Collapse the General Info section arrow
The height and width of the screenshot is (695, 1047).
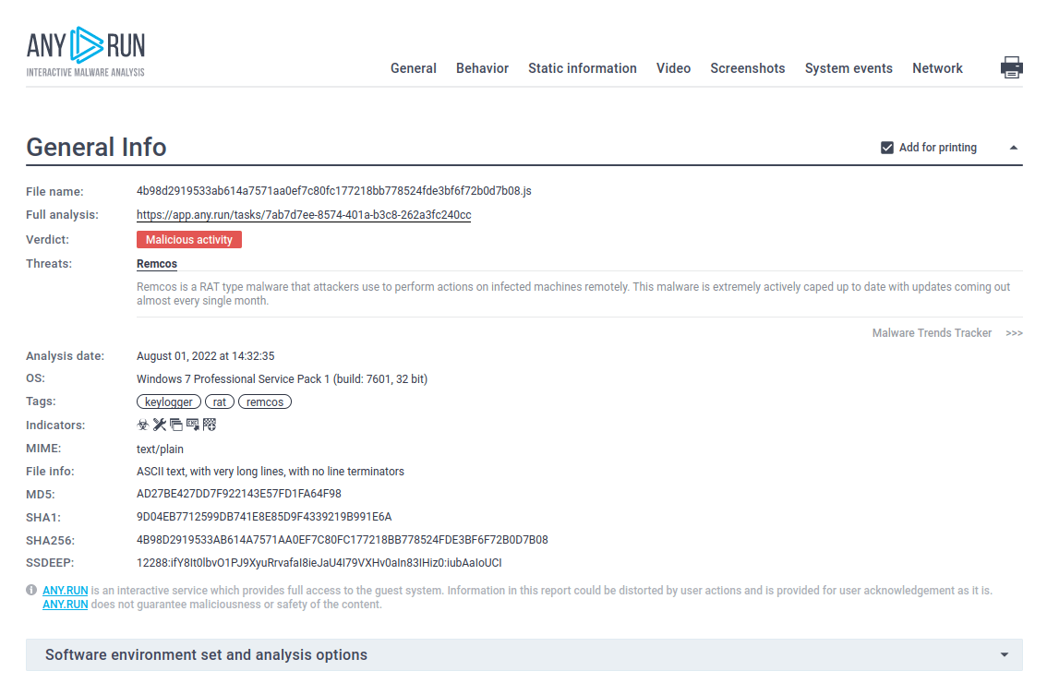click(x=1013, y=148)
